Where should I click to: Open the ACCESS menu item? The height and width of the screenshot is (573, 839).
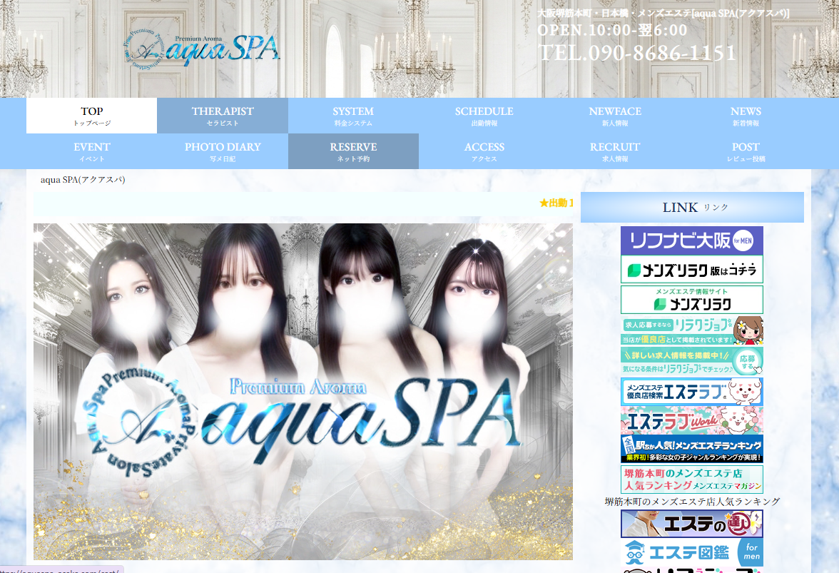pos(484,151)
